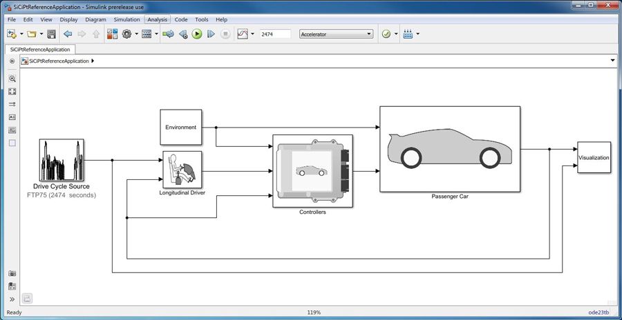Click the Step Forward icon
Screen dimensions: 622x320
click(211, 34)
